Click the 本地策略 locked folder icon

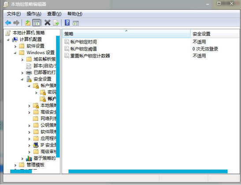pos(36,106)
